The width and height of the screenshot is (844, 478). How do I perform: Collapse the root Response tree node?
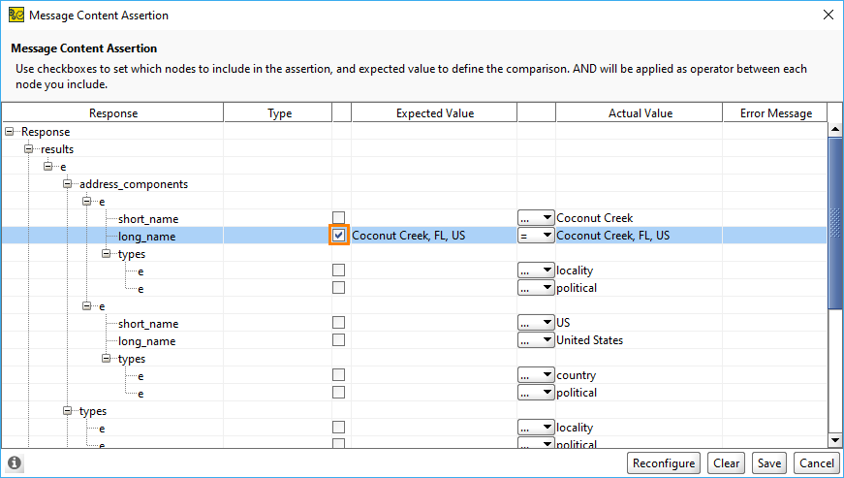[11, 131]
